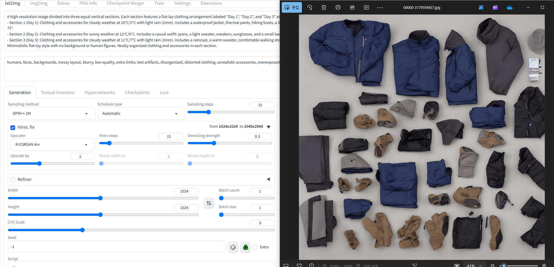The height and width of the screenshot is (267, 554).
Task: Click the positive prompt text area
Action: (x=142, y=31)
